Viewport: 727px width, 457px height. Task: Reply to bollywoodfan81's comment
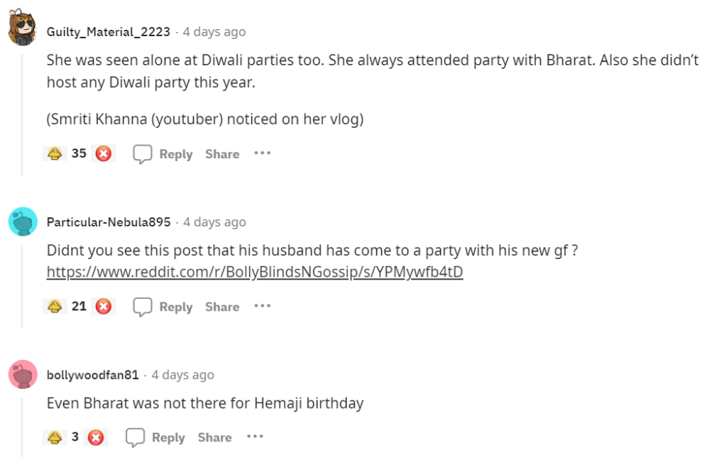pyautogui.click(x=156, y=437)
